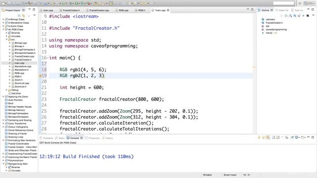Collapse the src folder

coord(6,40)
